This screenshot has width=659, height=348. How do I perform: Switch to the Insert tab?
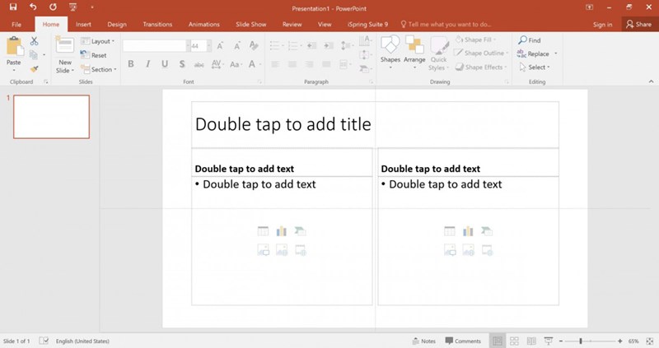83,25
